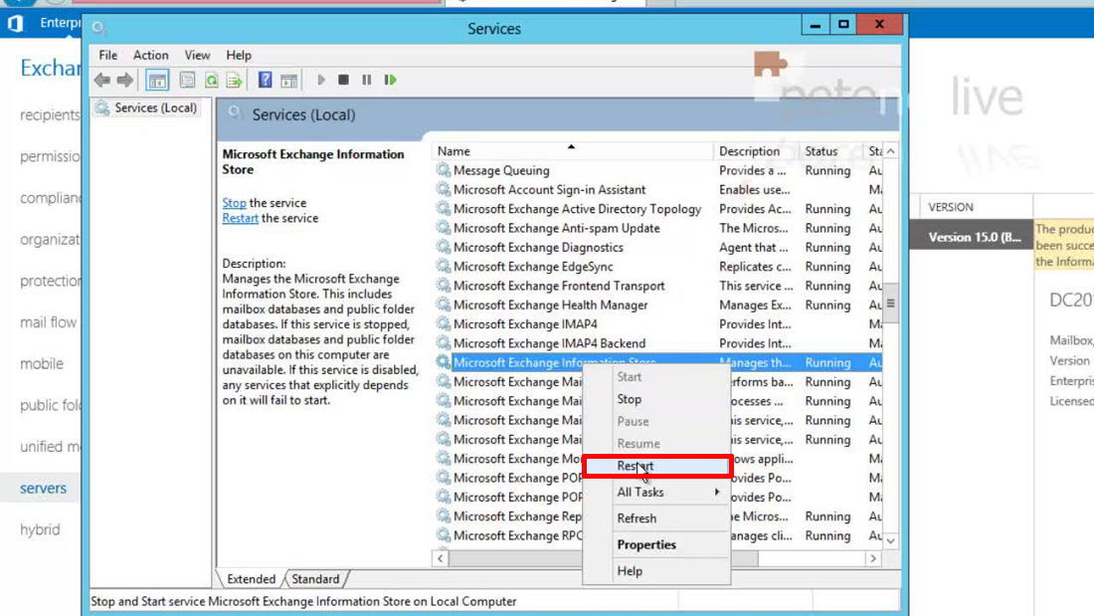1094x616 pixels.
Task: Choose Restart in the context menu
Action: click(656, 466)
